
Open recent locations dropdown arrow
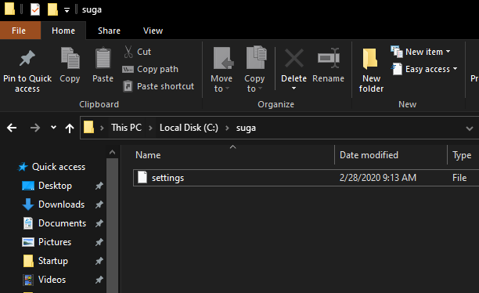(x=53, y=127)
